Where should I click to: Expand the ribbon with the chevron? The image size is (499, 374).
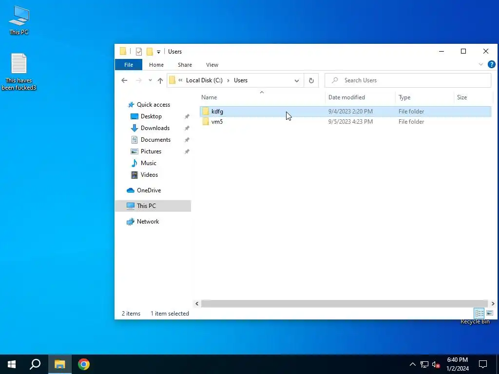pos(481,65)
